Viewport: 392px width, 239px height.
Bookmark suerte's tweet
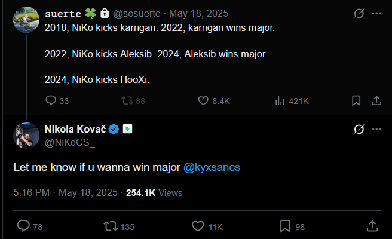(356, 101)
